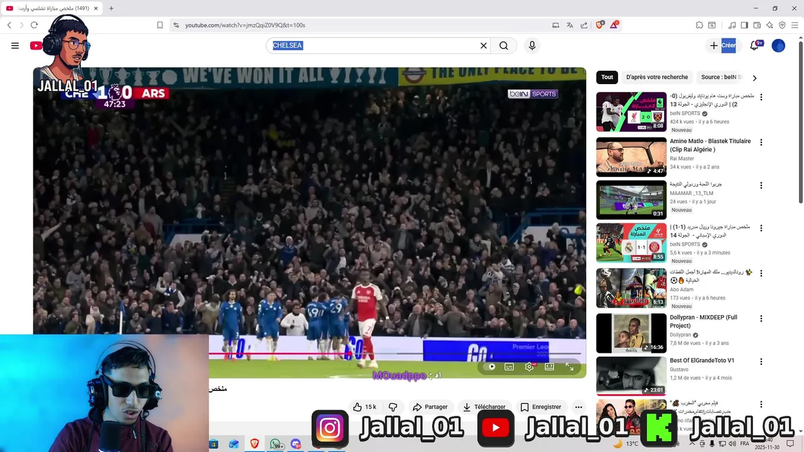Select the D'après votre recherche chip
Screen dimensions: 804x452
click(657, 77)
